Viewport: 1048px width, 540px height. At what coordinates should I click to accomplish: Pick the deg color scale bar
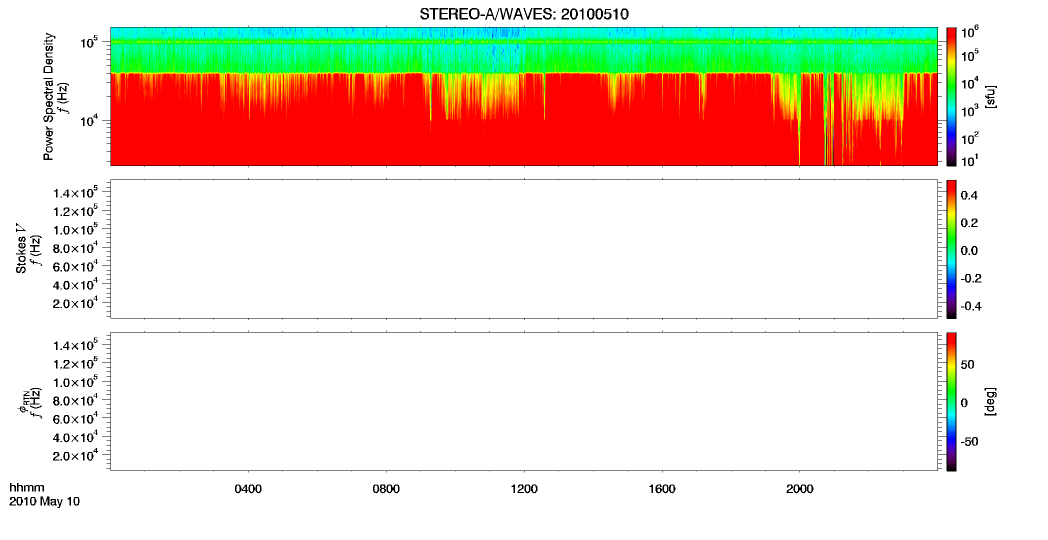[951, 401]
